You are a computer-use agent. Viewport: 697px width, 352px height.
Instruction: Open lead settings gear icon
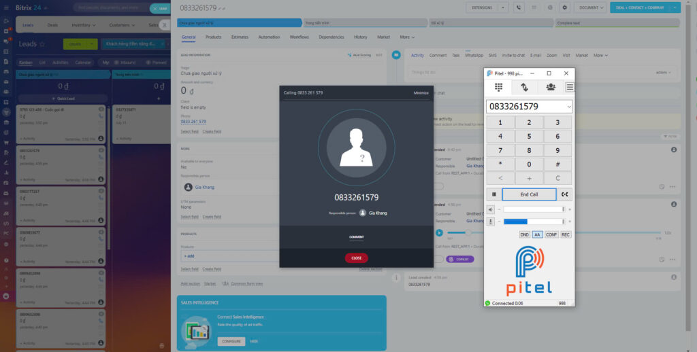[564, 7]
